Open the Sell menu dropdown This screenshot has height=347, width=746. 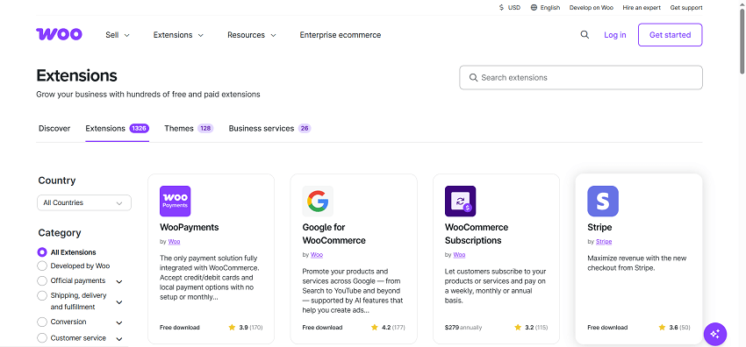118,35
